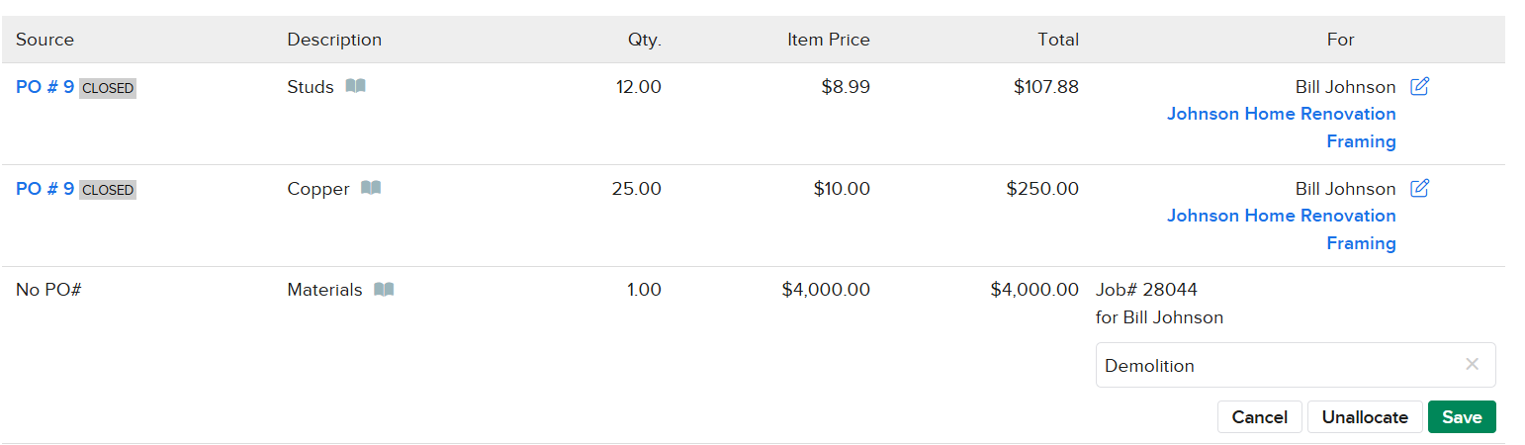
Task: Open PO # 9 link in Copper row
Action: point(45,189)
